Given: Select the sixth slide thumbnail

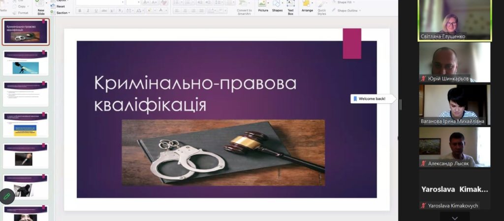Looking at the screenshot, I should coord(26,187).
